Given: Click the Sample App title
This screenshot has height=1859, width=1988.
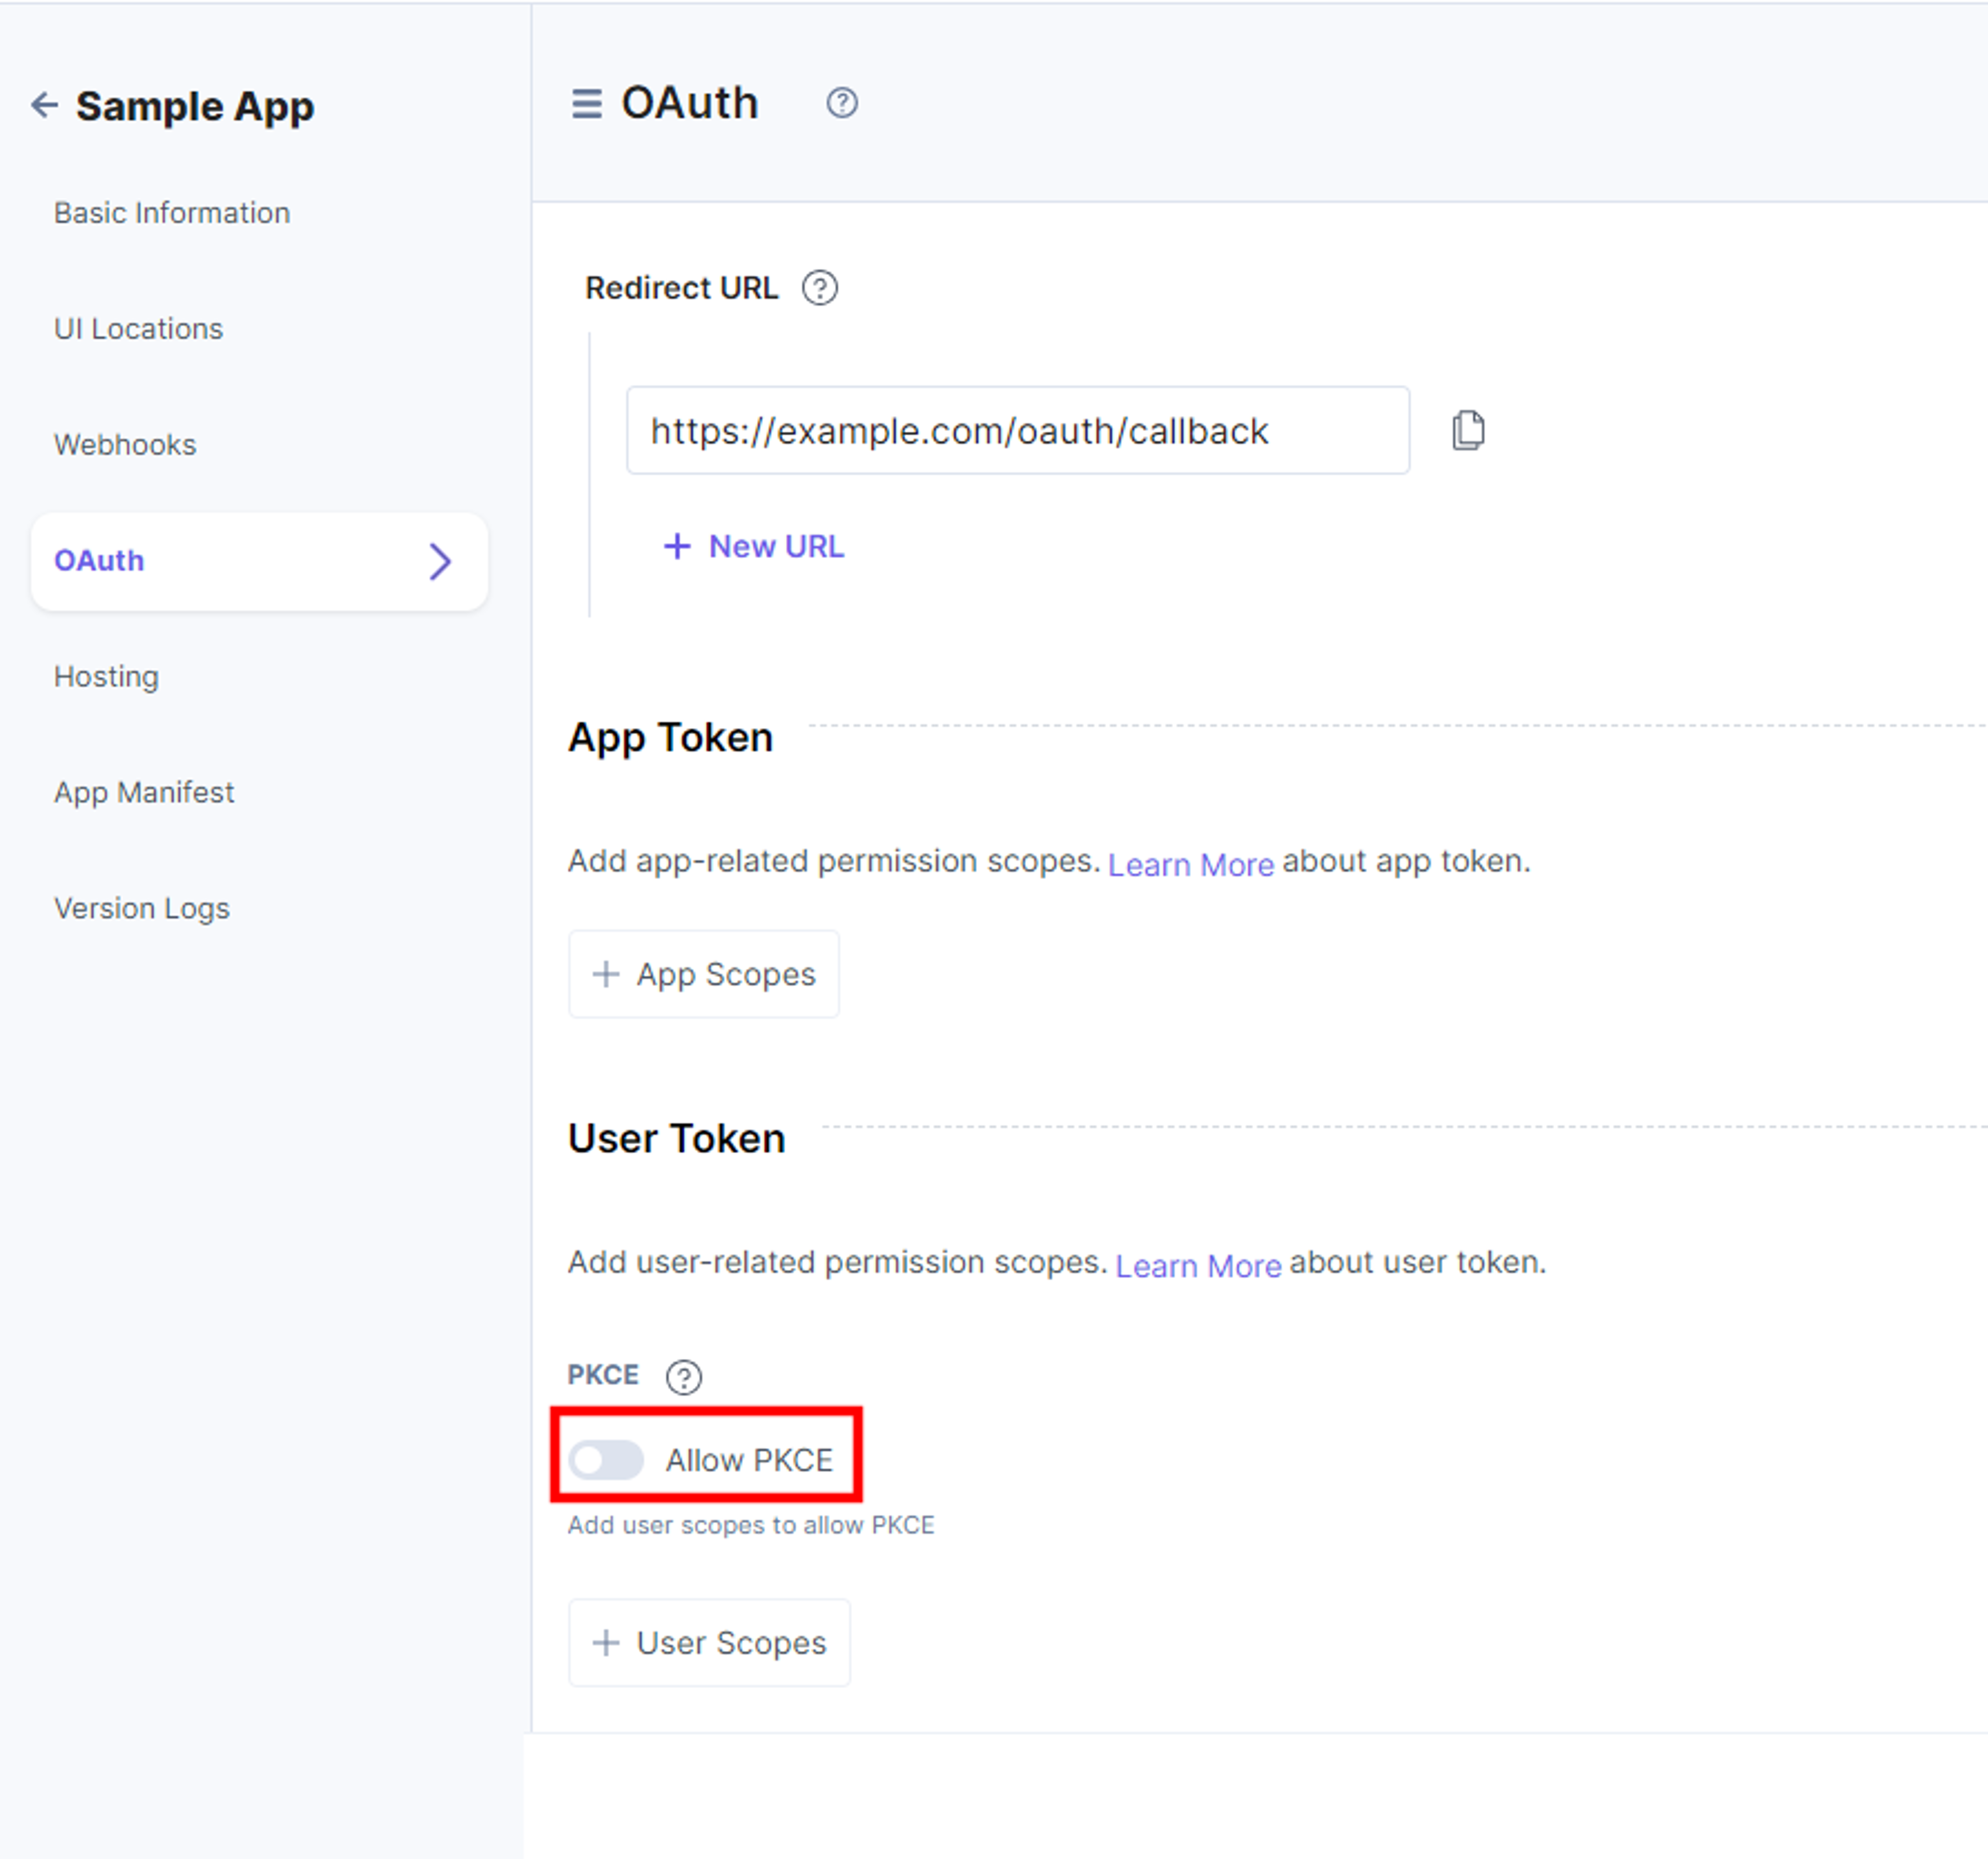Looking at the screenshot, I should tap(195, 106).
